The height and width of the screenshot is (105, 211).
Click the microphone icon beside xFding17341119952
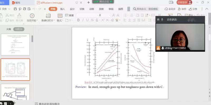(x=163, y=48)
